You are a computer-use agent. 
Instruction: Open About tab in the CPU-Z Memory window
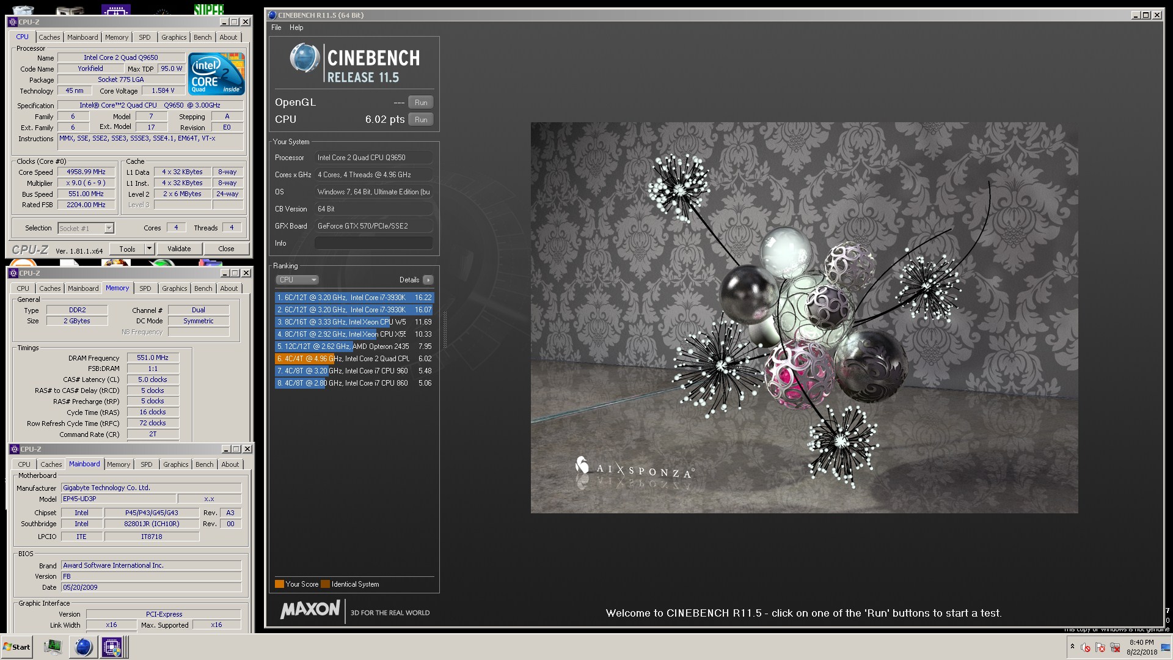click(229, 288)
